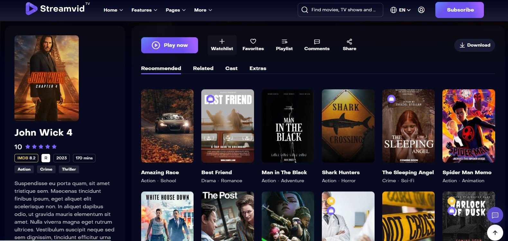Open the John Wick 4 poster

(x=47, y=78)
